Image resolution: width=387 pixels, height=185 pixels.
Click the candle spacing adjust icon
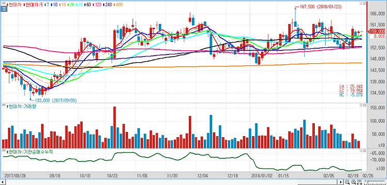pyautogui.click(x=359, y=182)
